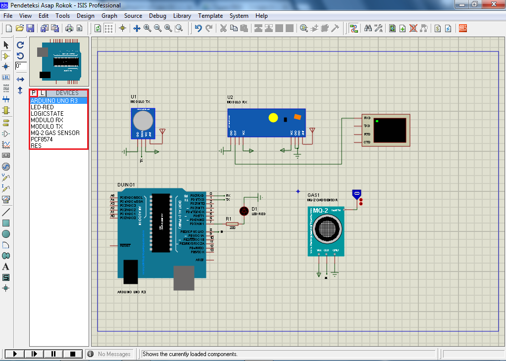The image size is (506, 361).
Task: Rotate part clockwise
Action: (x=20, y=45)
